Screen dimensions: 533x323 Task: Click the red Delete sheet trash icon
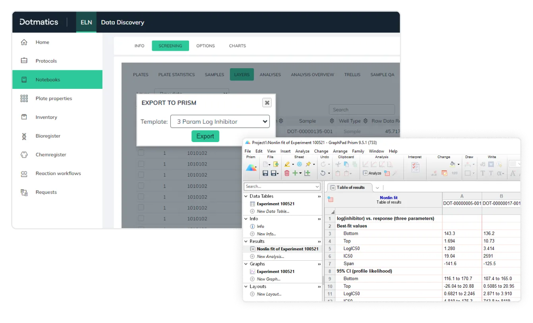(287, 173)
